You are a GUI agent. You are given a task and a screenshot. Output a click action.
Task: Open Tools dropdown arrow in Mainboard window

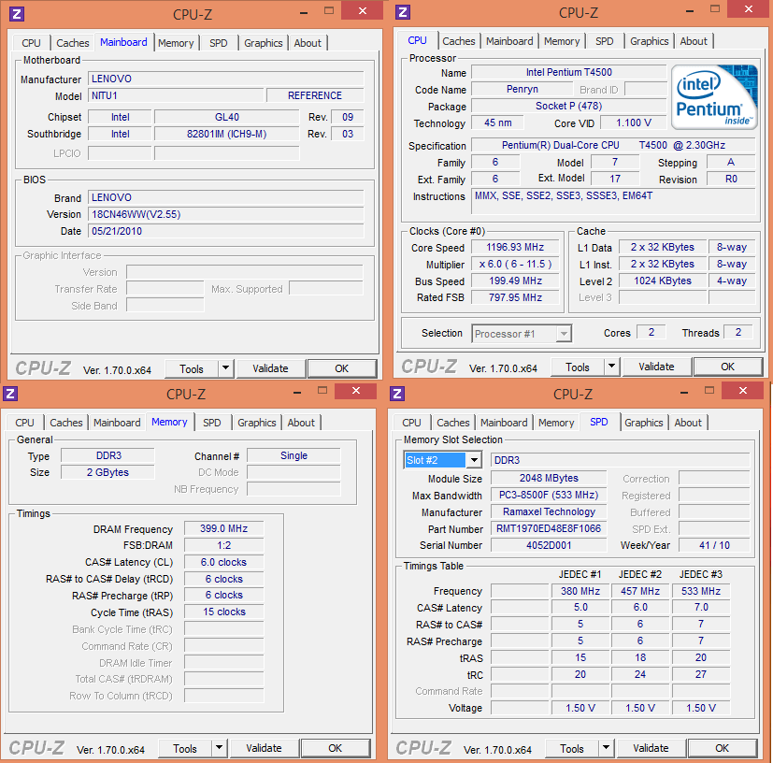225,367
